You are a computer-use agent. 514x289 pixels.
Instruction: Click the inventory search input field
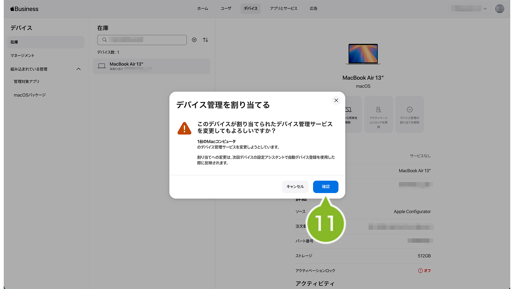(145, 40)
